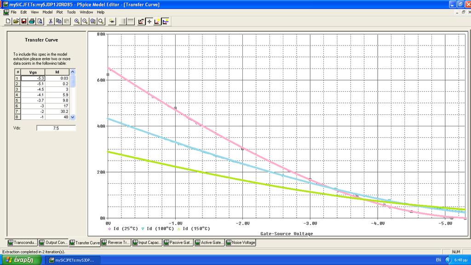This screenshot has width=471, height=265.
Task: Click the taskbar clock showing 6:48
Action: pos(461,260)
